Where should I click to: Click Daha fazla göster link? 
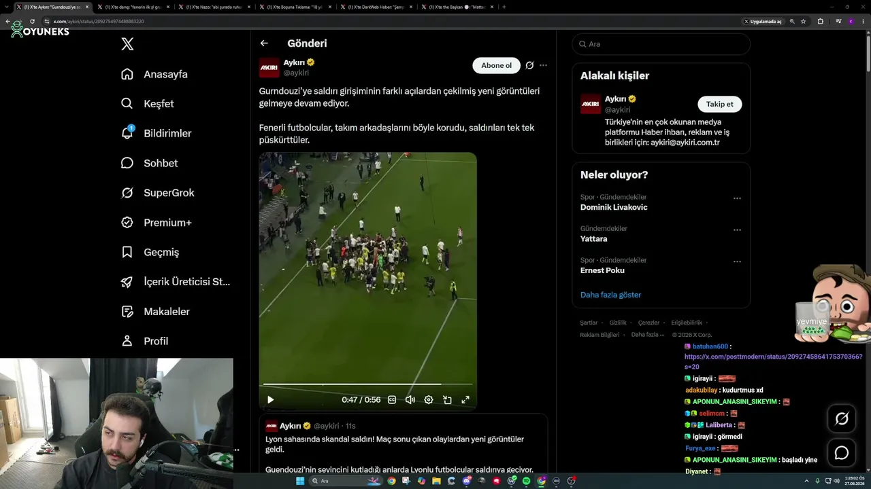610,295
